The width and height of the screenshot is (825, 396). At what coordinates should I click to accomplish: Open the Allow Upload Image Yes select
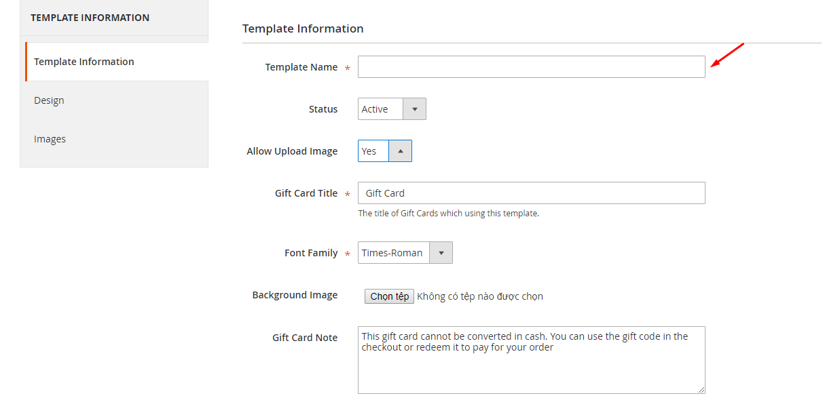pyautogui.click(x=385, y=151)
